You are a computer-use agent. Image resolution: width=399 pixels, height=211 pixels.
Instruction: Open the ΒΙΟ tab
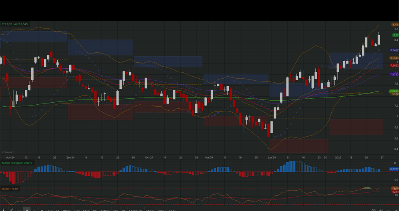click(x=95, y=210)
